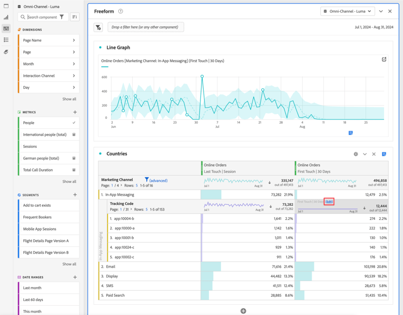Screen dimensions: 403x315
Task: Collapse the Countries visualization chevron
Action: click(365, 154)
